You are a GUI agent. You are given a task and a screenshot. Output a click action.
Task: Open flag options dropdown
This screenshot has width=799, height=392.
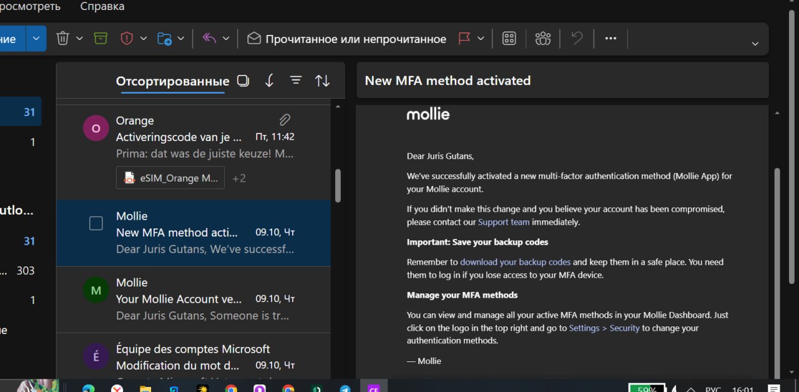point(481,39)
